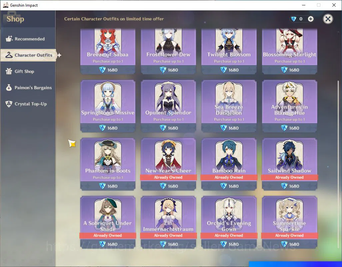Click the plus icon to add Genesis Crystals
Image resolution: width=342 pixels, height=267 pixels.
pos(311,19)
